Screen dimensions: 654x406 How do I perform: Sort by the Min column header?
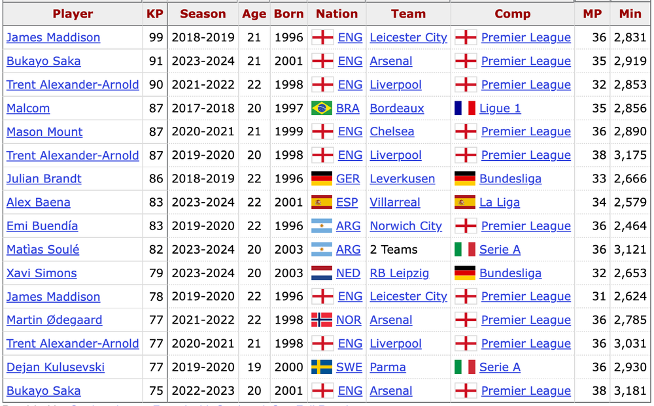point(630,14)
